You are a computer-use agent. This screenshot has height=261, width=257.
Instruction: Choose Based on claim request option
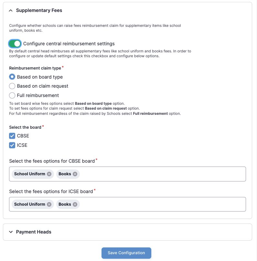(x=12, y=86)
